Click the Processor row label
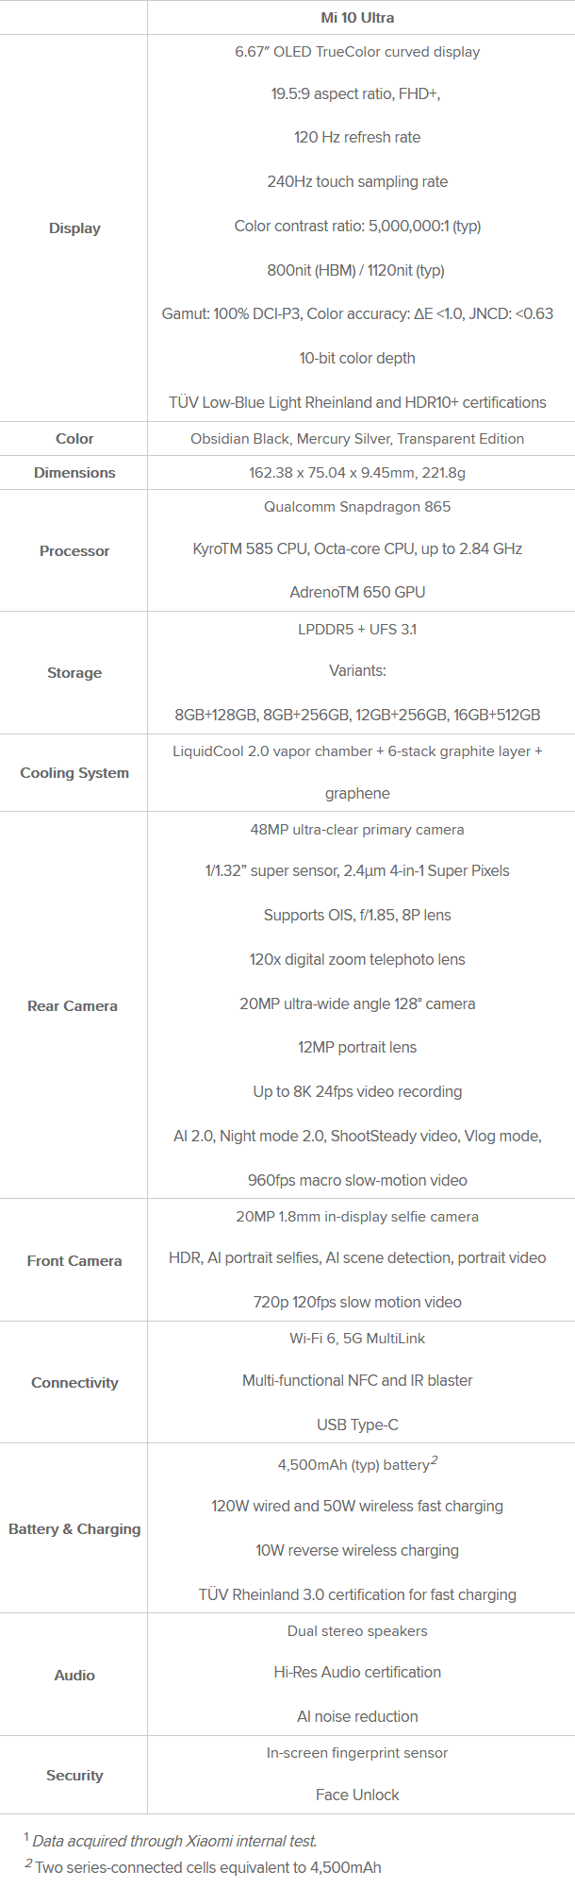 (x=74, y=551)
